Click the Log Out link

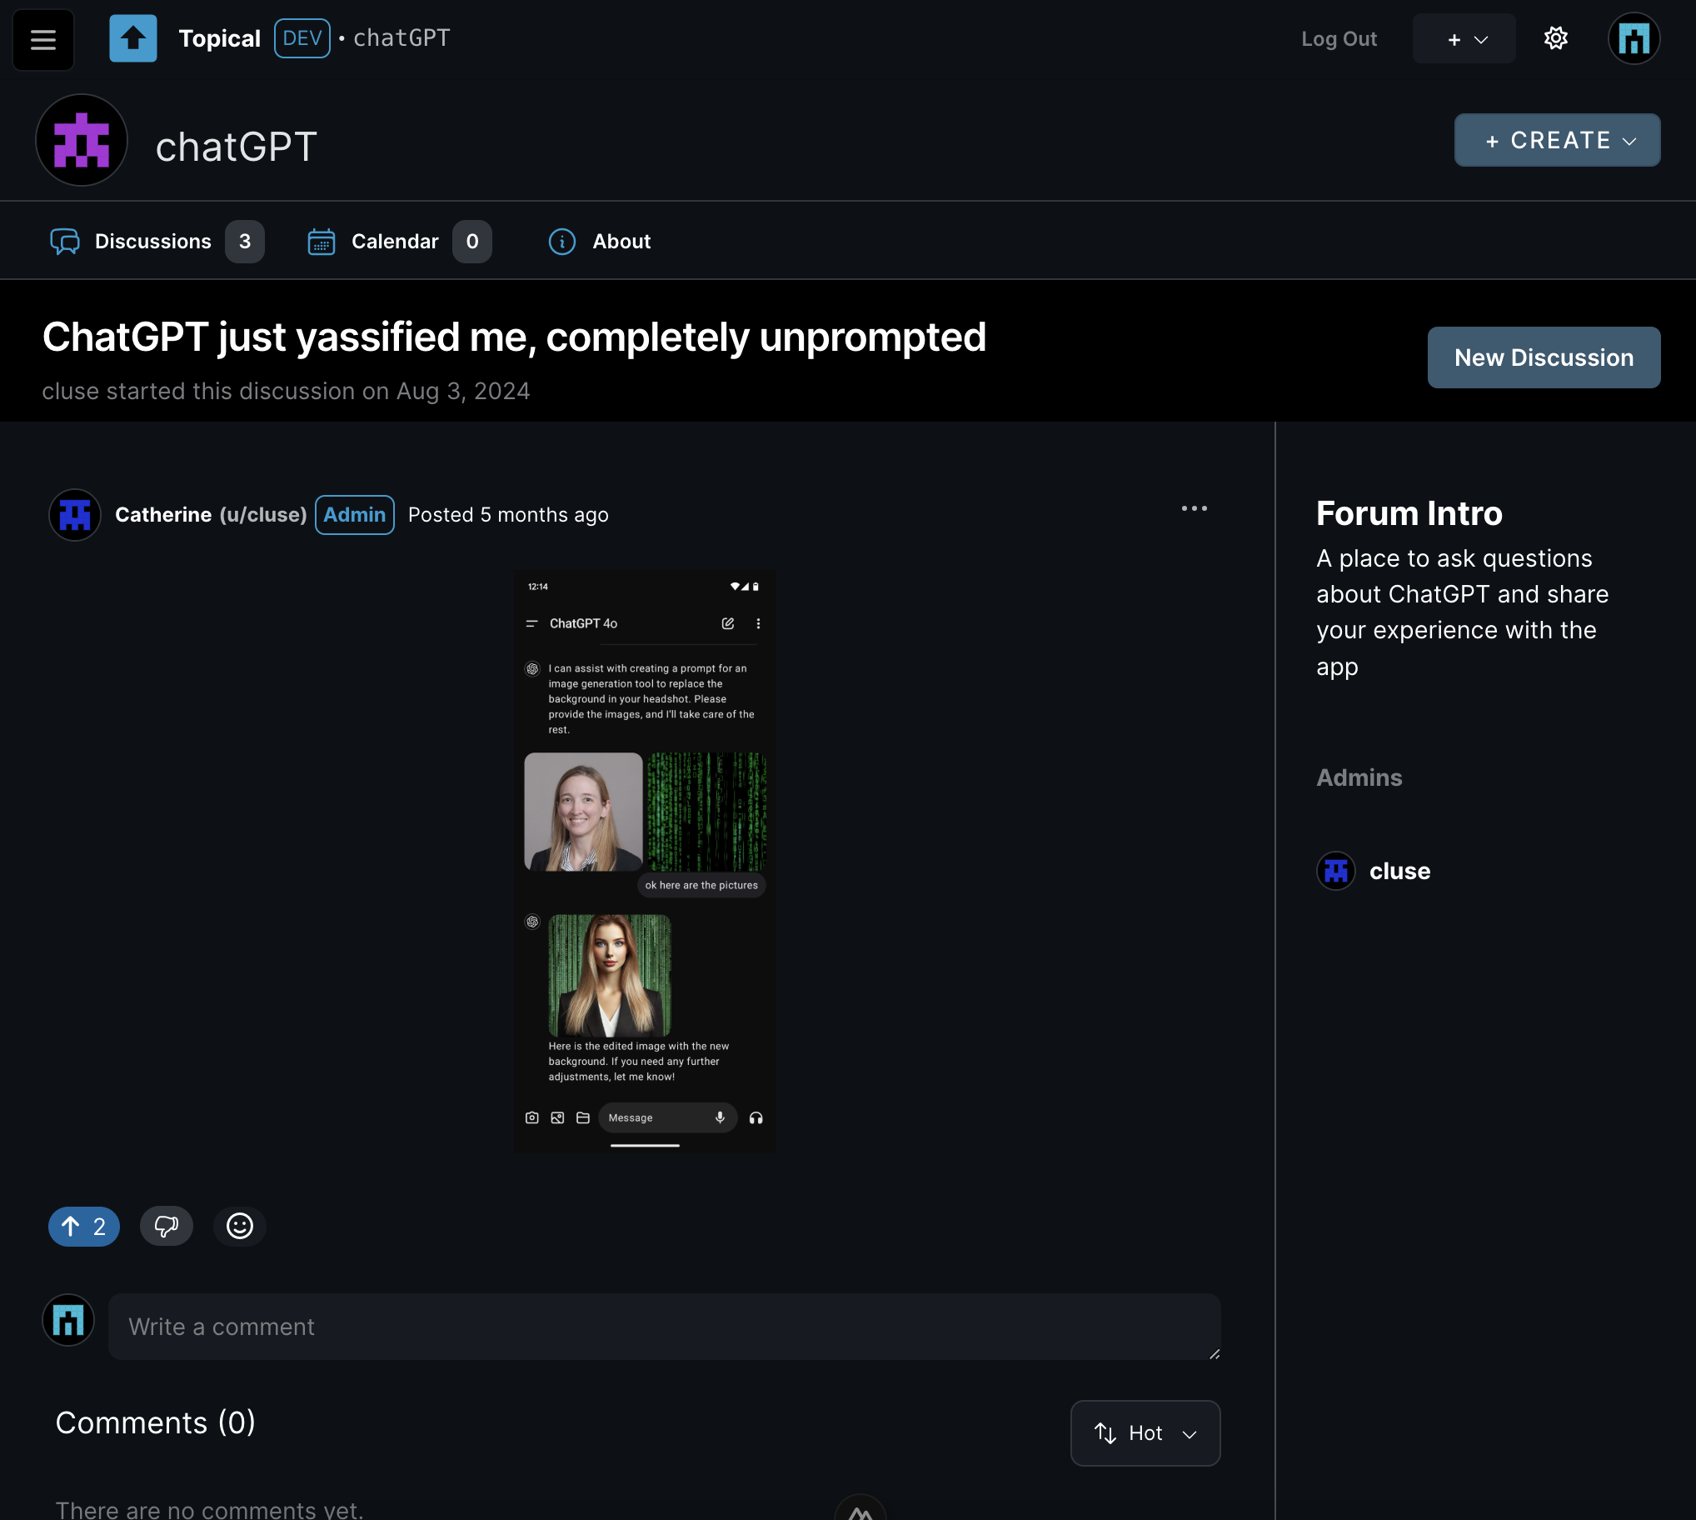1339,38
